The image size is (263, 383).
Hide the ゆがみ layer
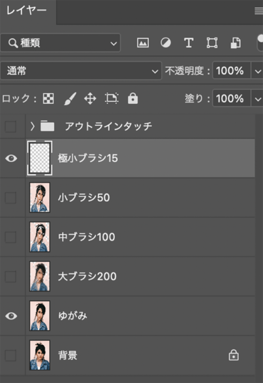tap(11, 316)
